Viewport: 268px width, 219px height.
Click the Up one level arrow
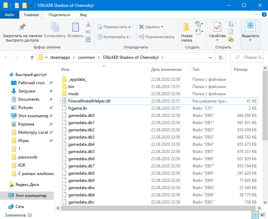[32, 58]
